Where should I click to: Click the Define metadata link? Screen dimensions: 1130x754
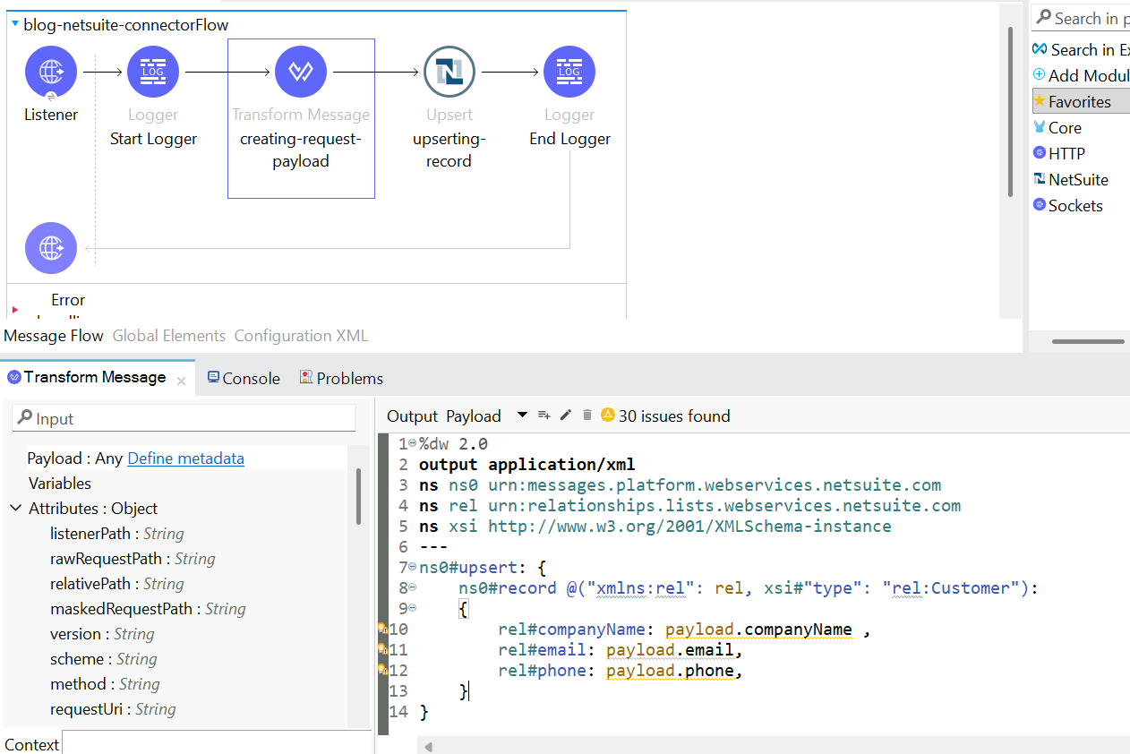click(x=185, y=458)
